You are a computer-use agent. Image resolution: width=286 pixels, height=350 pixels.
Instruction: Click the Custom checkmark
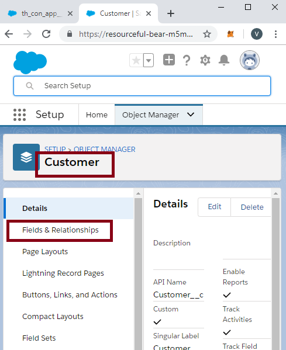(157, 321)
